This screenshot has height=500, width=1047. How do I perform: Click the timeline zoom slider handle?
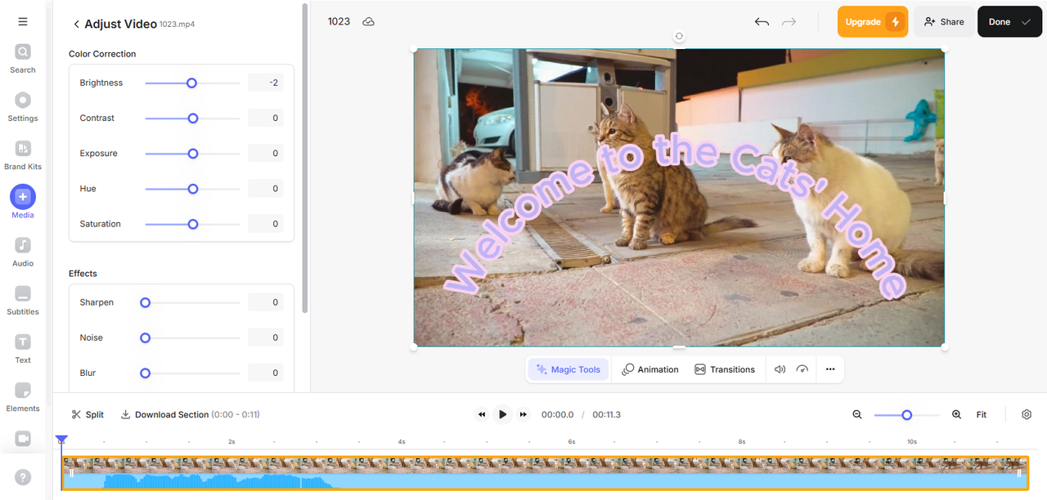pyautogui.click(x=906, y=415)
